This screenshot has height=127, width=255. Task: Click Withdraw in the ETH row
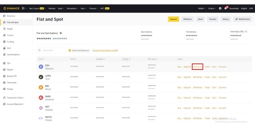198,67
